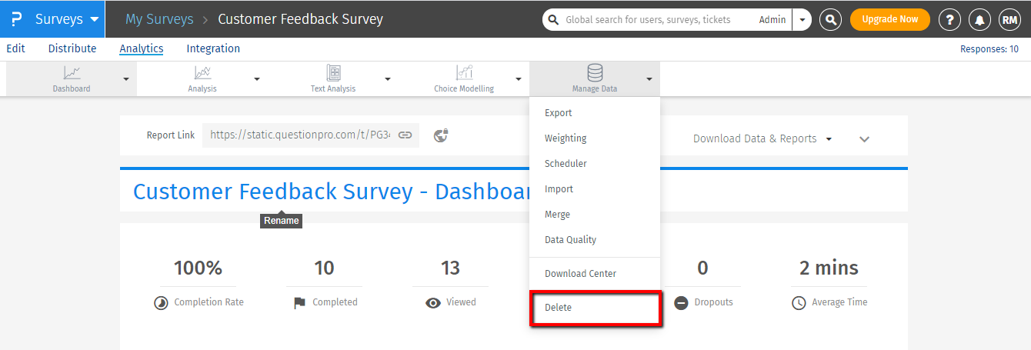The width and height of the screenshot is (1031, 350).
Task: Open Download Data & Reports dropdown
Action: 762,139
